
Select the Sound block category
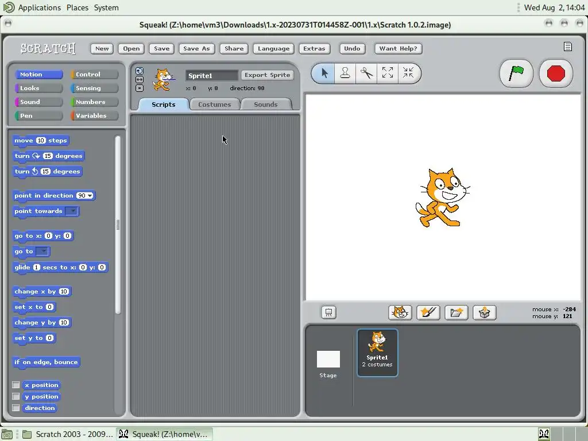pos(38,102)
